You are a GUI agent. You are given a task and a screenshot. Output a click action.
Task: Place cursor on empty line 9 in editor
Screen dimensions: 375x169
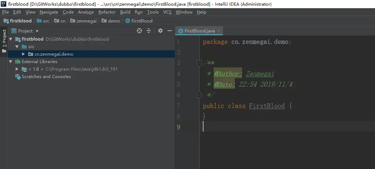pos(287,126)
